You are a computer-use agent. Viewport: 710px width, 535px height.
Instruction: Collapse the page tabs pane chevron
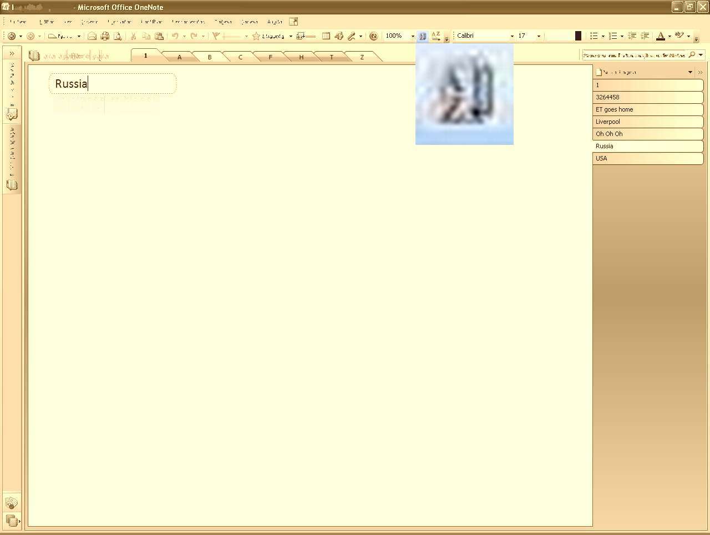[x=700, y=72]
